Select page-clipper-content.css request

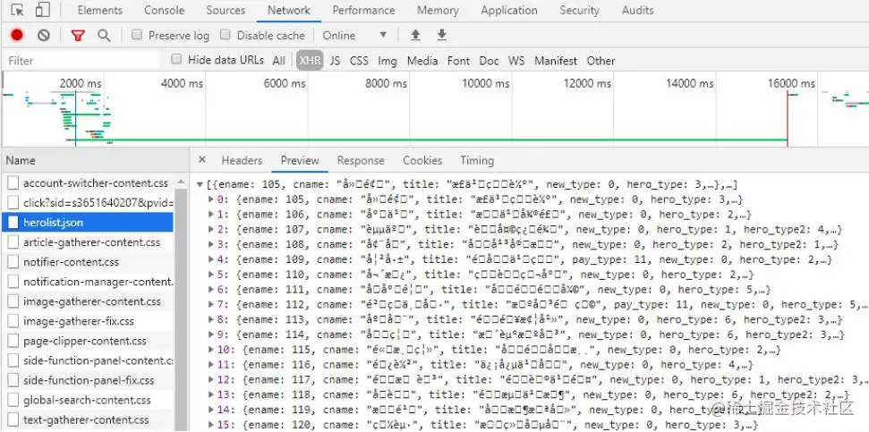[87, 341]
